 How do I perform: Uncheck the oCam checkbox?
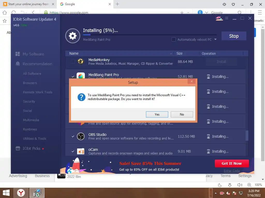(x=73, y=151)
